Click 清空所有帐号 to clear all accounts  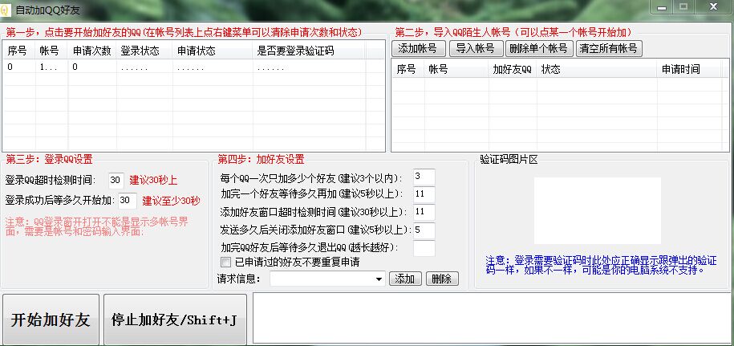(609, 48)
